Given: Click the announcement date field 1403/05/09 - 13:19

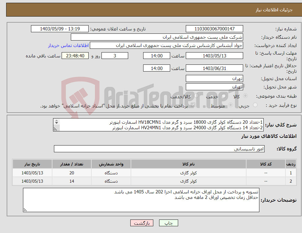Looking at the screenshot, I should point(60,29).
